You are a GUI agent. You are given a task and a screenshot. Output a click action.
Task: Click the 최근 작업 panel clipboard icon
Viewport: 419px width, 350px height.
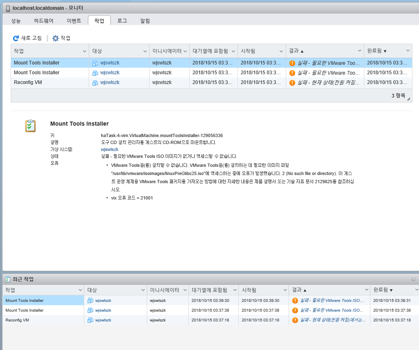coord(7,279)
